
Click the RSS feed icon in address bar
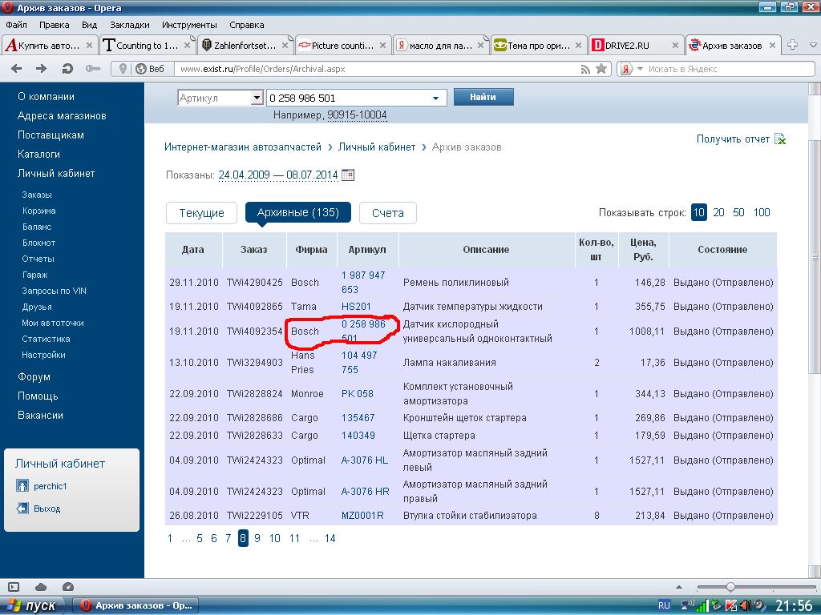click(585, 69)
